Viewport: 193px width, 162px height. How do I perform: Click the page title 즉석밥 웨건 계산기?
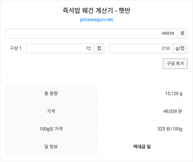[x=88, y=10]
